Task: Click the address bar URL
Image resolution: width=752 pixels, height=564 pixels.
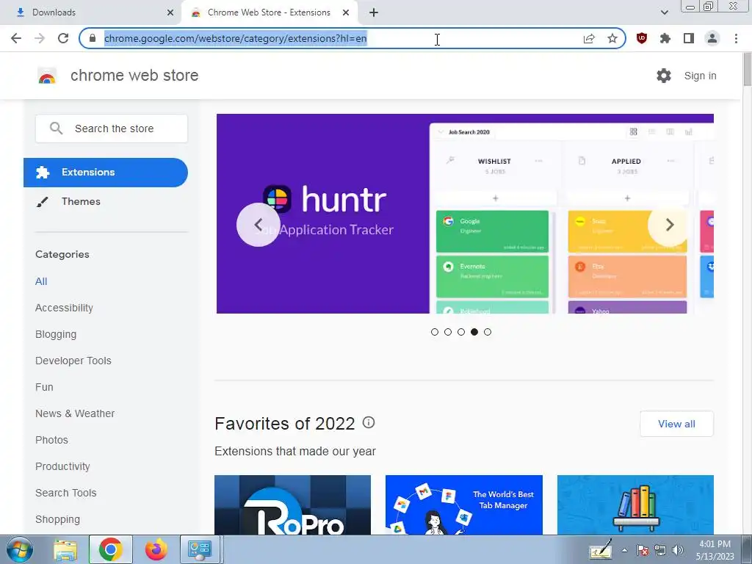Action: [236, 38]
